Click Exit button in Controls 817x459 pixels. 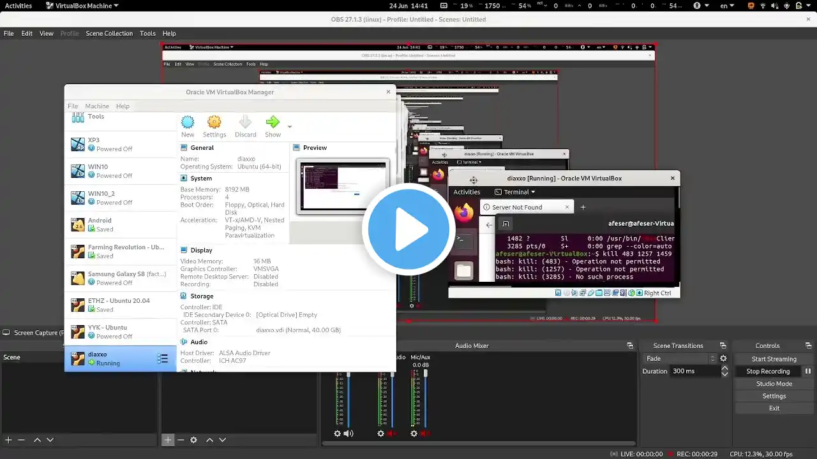[774, 408]
